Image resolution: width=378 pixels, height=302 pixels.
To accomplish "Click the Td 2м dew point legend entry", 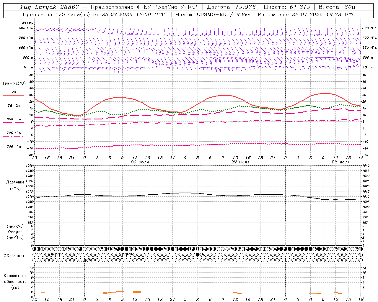I will [14, 106].
